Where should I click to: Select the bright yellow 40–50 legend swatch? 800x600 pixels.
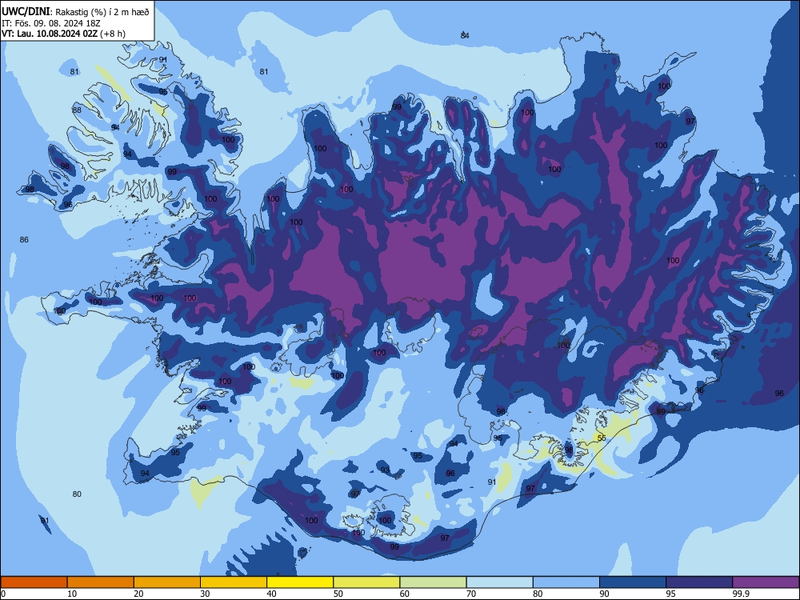tap(300, 582)
